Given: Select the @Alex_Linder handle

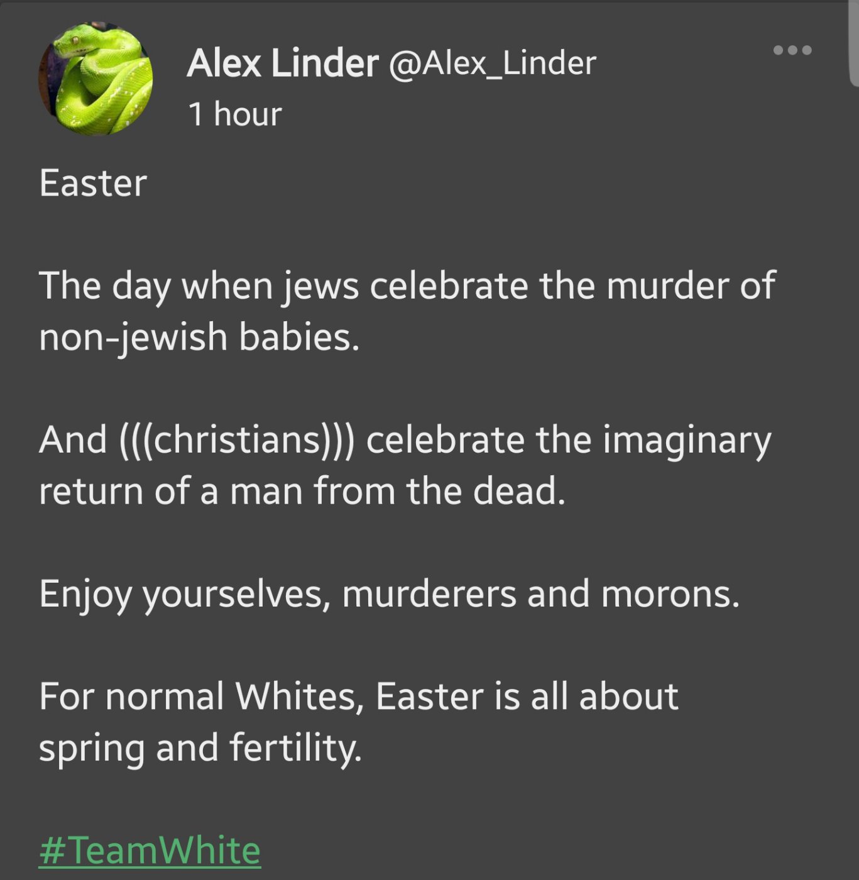Looking at the screenshot, I should click(x=492, y=63).
